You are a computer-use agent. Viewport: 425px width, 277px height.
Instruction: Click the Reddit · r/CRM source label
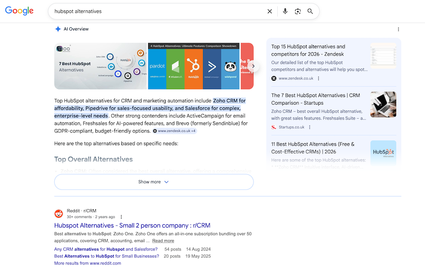point(82,211)
